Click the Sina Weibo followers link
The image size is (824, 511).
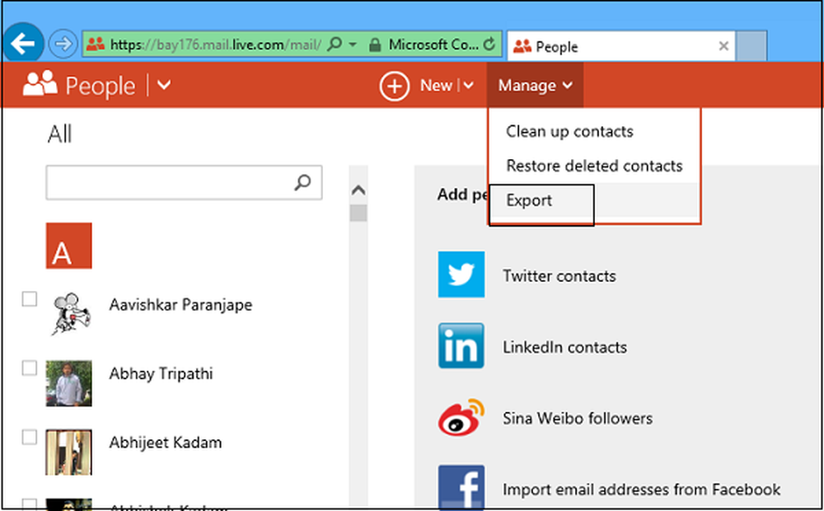[578, 419]
